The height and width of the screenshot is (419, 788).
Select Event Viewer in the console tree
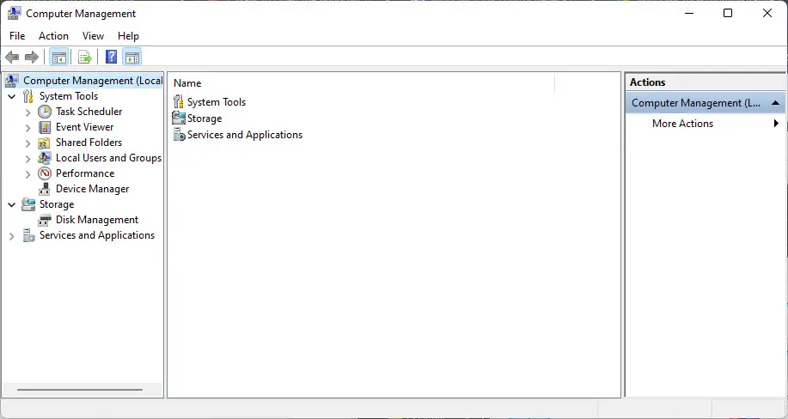click(84, 127)
